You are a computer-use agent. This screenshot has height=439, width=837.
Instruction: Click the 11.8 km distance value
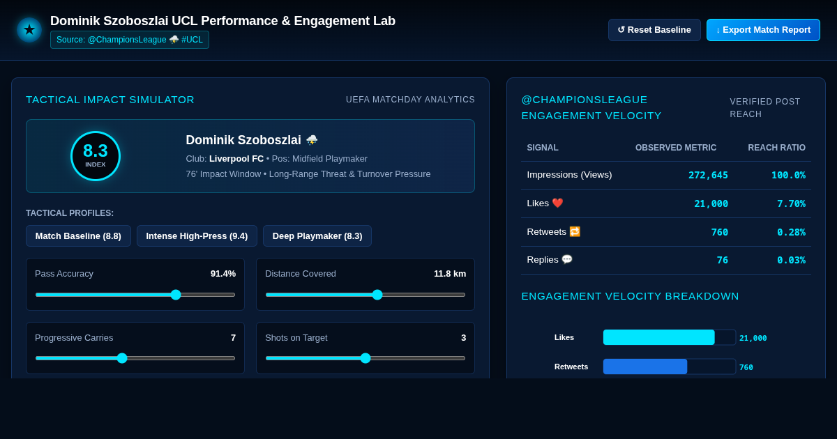tap(450, 274)
